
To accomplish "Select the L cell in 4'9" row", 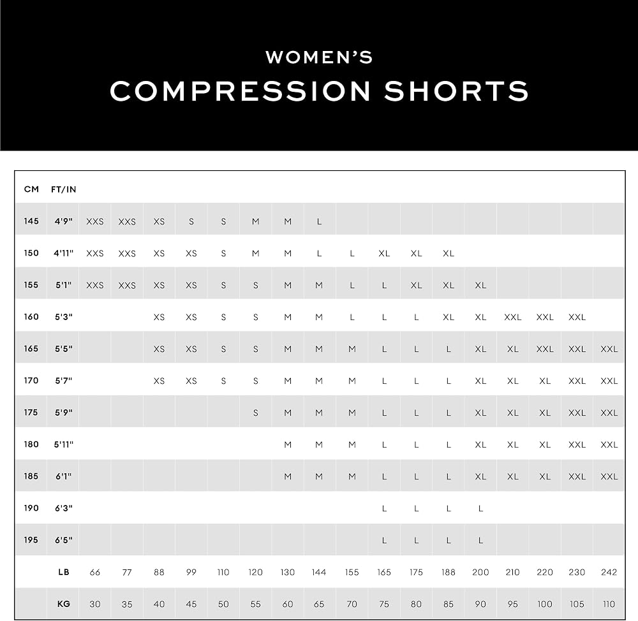I will click(x=320, y=222).
